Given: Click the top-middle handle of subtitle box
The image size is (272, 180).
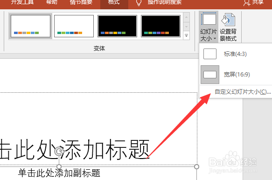Looking at the screenshot, I should (59, 166).
